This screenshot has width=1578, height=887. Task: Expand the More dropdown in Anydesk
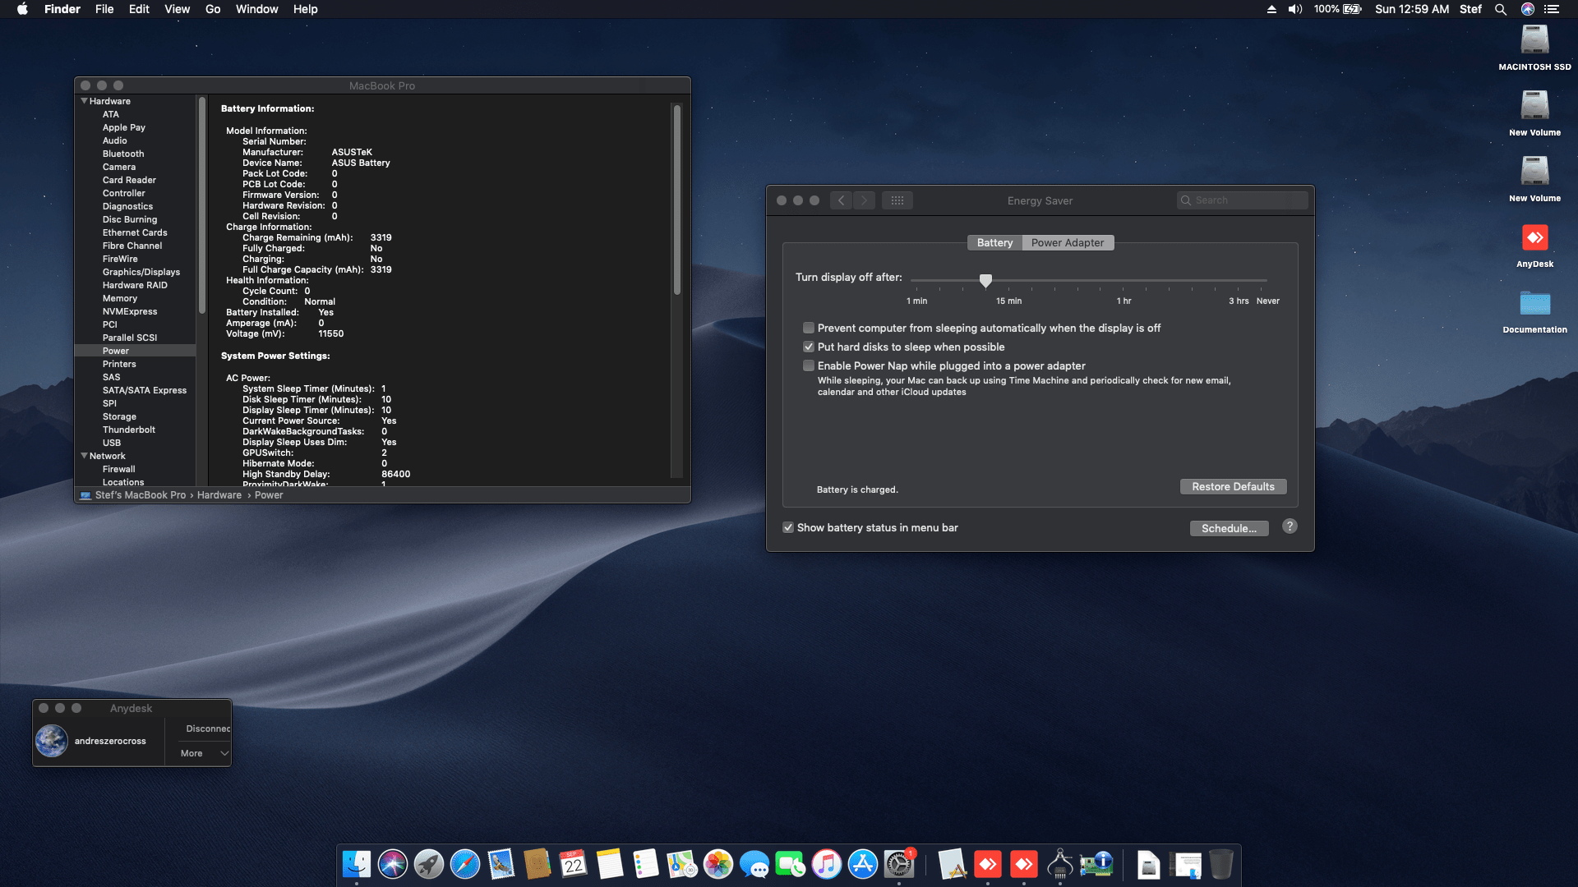pos(204,753)
